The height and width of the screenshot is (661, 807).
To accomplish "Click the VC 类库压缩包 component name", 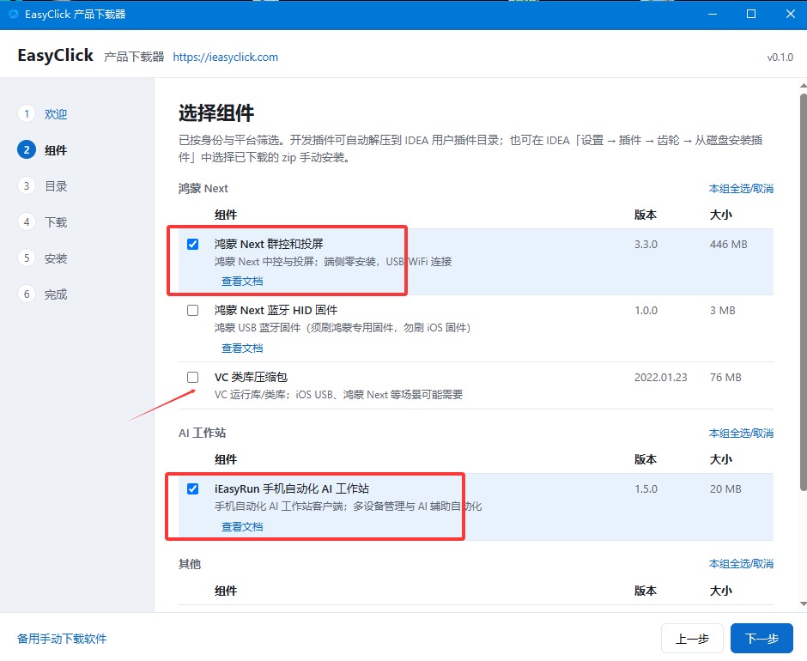I will point(251,378).
